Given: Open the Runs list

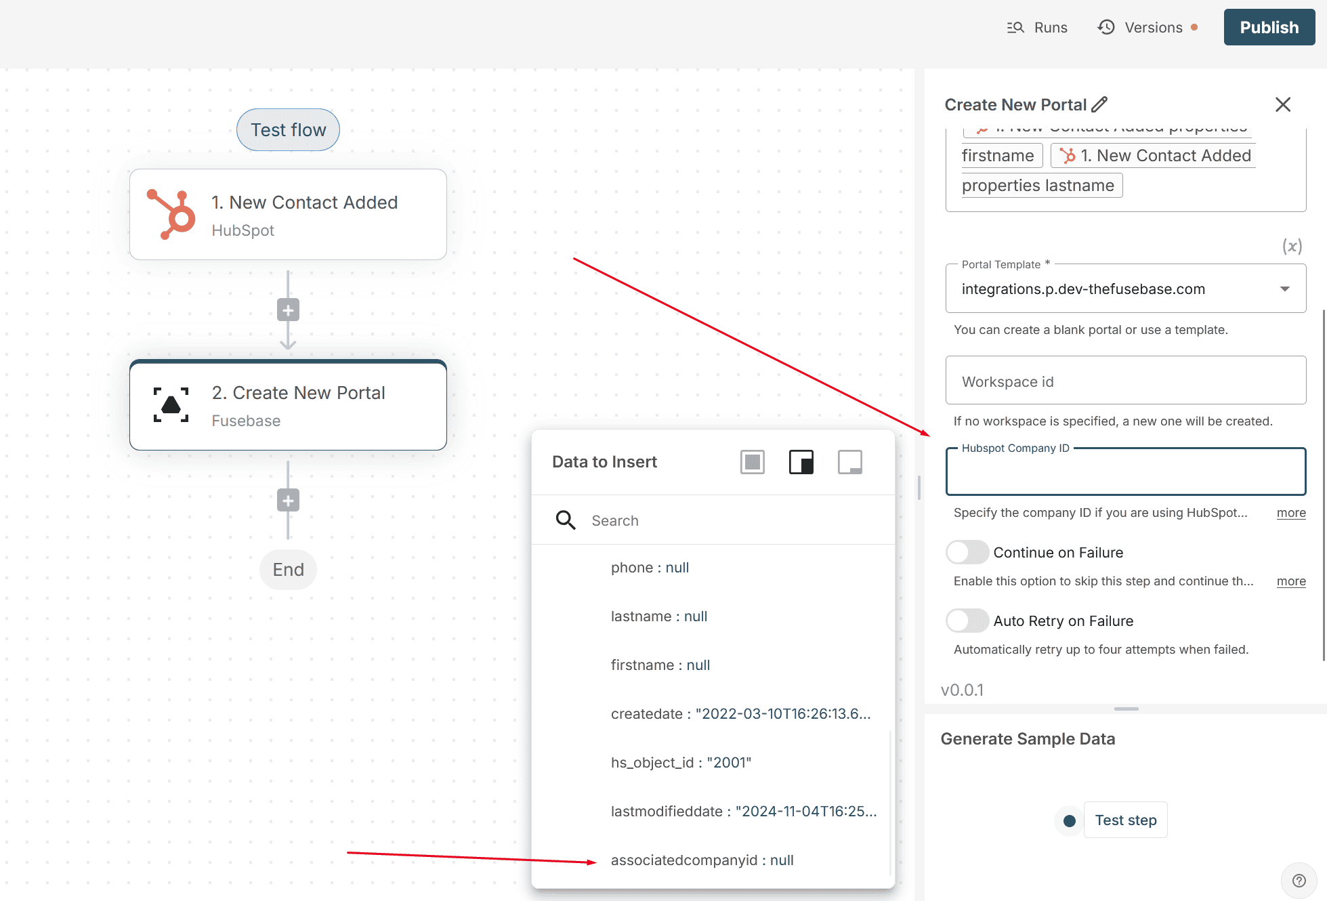Looking at the screenshot, I should point(1037,28).
